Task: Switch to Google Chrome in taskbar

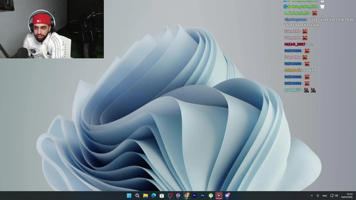Action: pos(186,196)
